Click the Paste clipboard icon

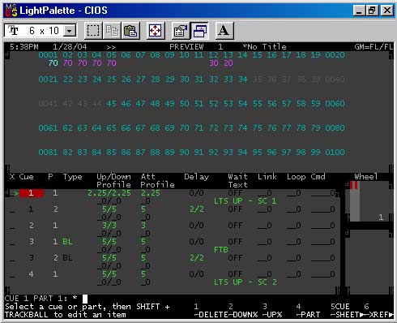(x=130, y=31)
